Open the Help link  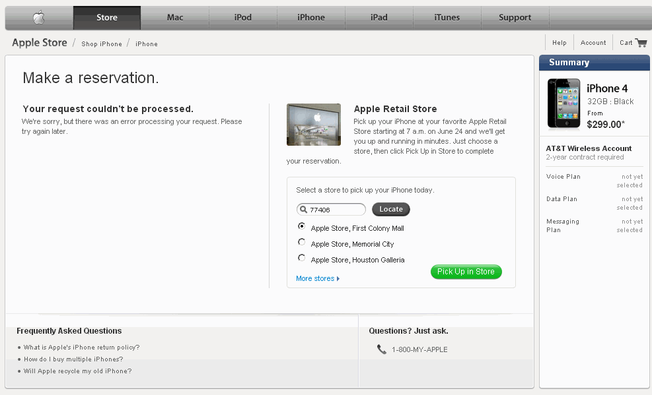pos(560,43)
